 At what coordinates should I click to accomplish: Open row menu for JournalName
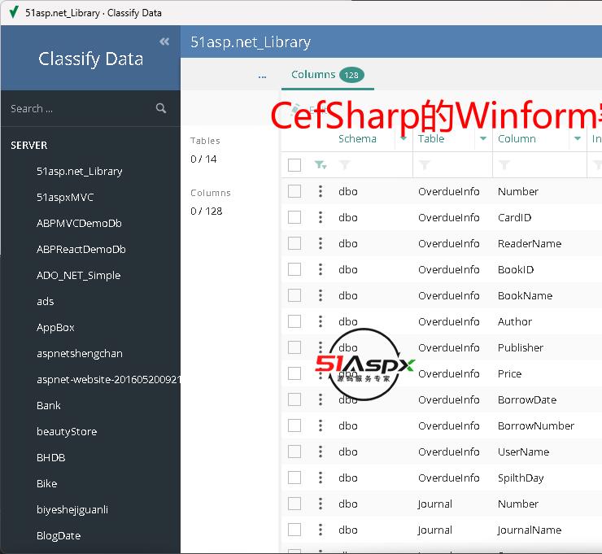tap(321, 530)
